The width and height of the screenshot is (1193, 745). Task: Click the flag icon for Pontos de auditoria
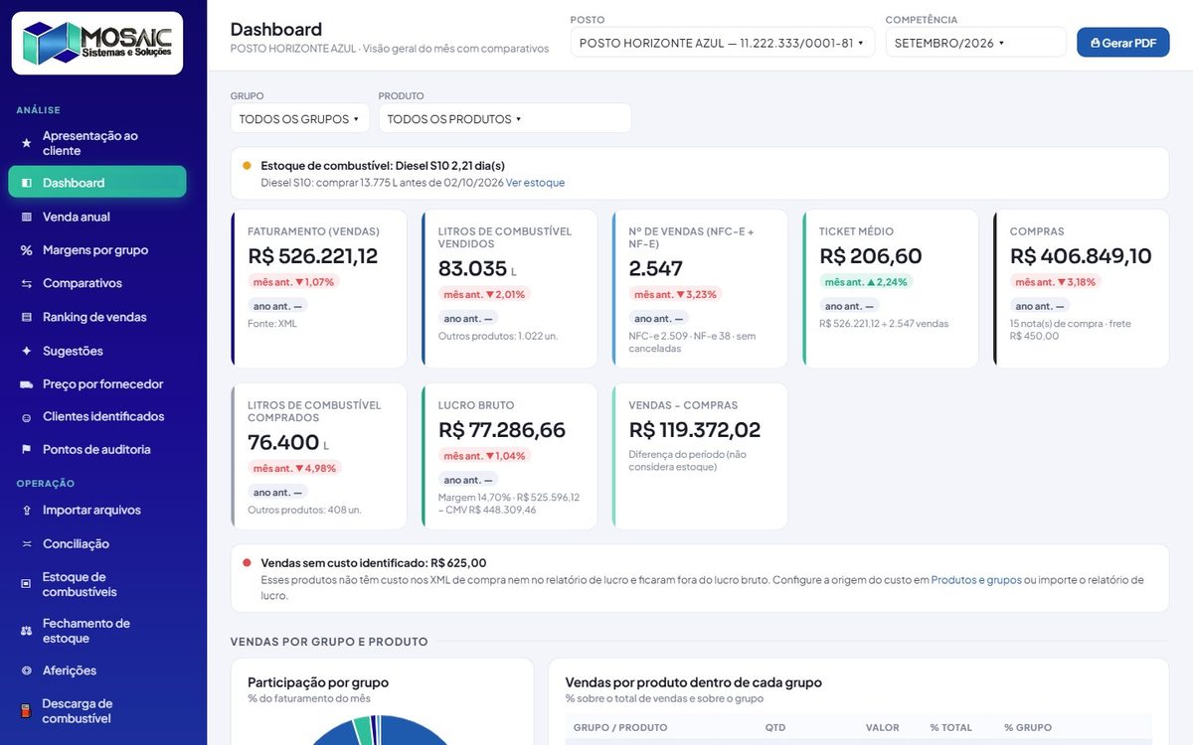pyautogui.click(x=27, y=450)
